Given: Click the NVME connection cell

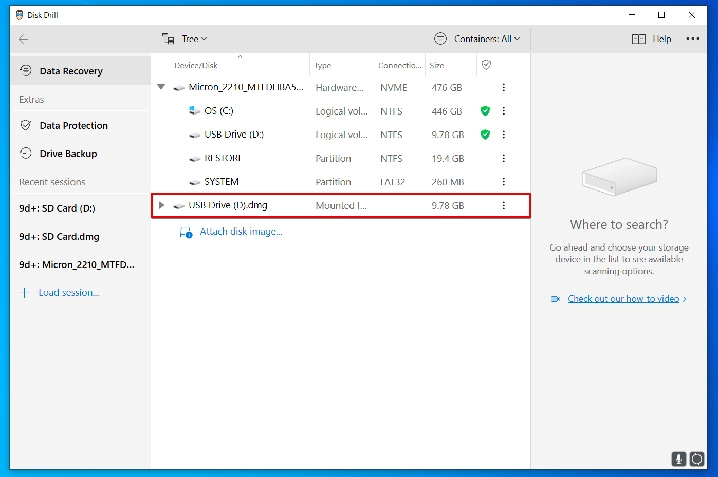Looking at the screenshot, I should [394, 88].
